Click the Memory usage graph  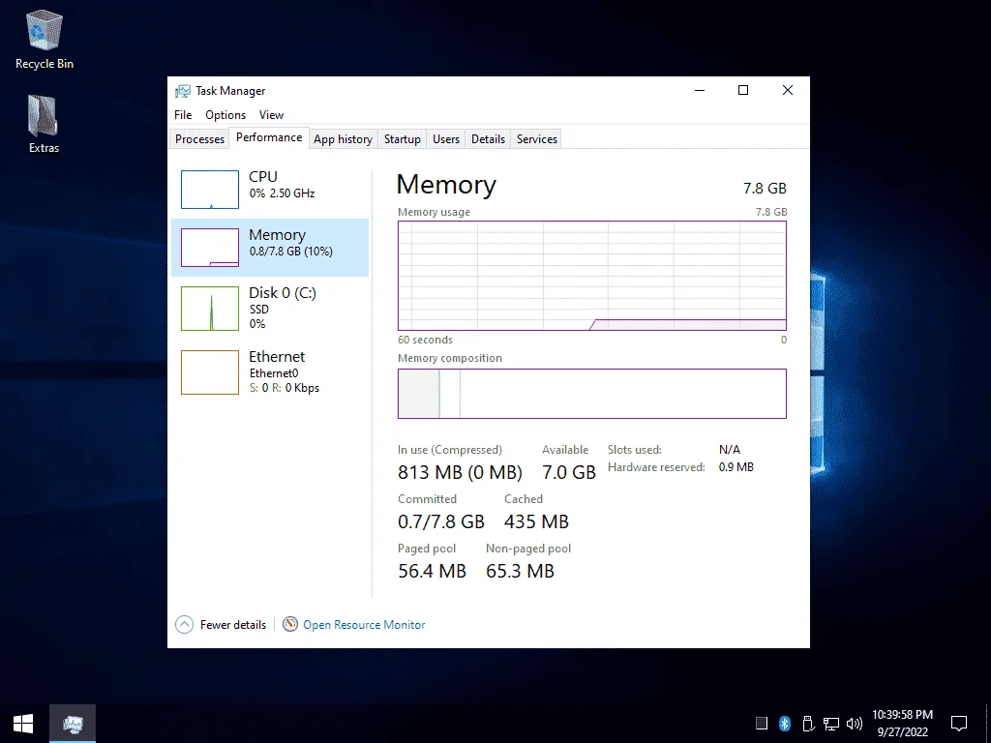click(592, 276)
